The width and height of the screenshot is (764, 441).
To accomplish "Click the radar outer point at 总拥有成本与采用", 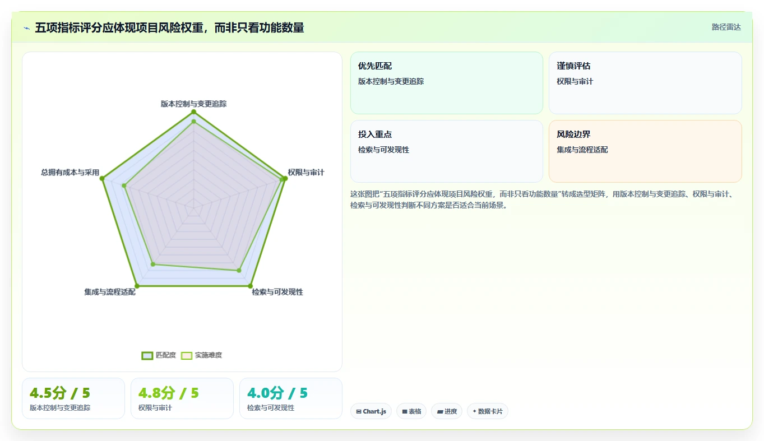I will click(x=103, y=179).
